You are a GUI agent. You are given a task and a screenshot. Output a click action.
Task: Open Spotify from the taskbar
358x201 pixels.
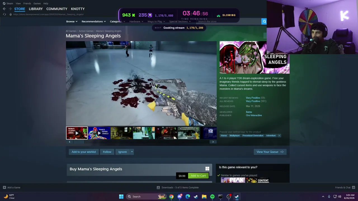pyautogui.click(x=212, y=197)
